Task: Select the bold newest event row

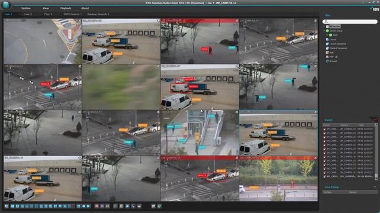Action: tap(349, 176)
